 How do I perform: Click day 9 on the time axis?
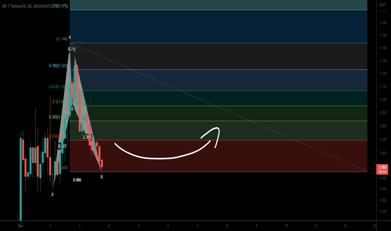coord(257,226)
